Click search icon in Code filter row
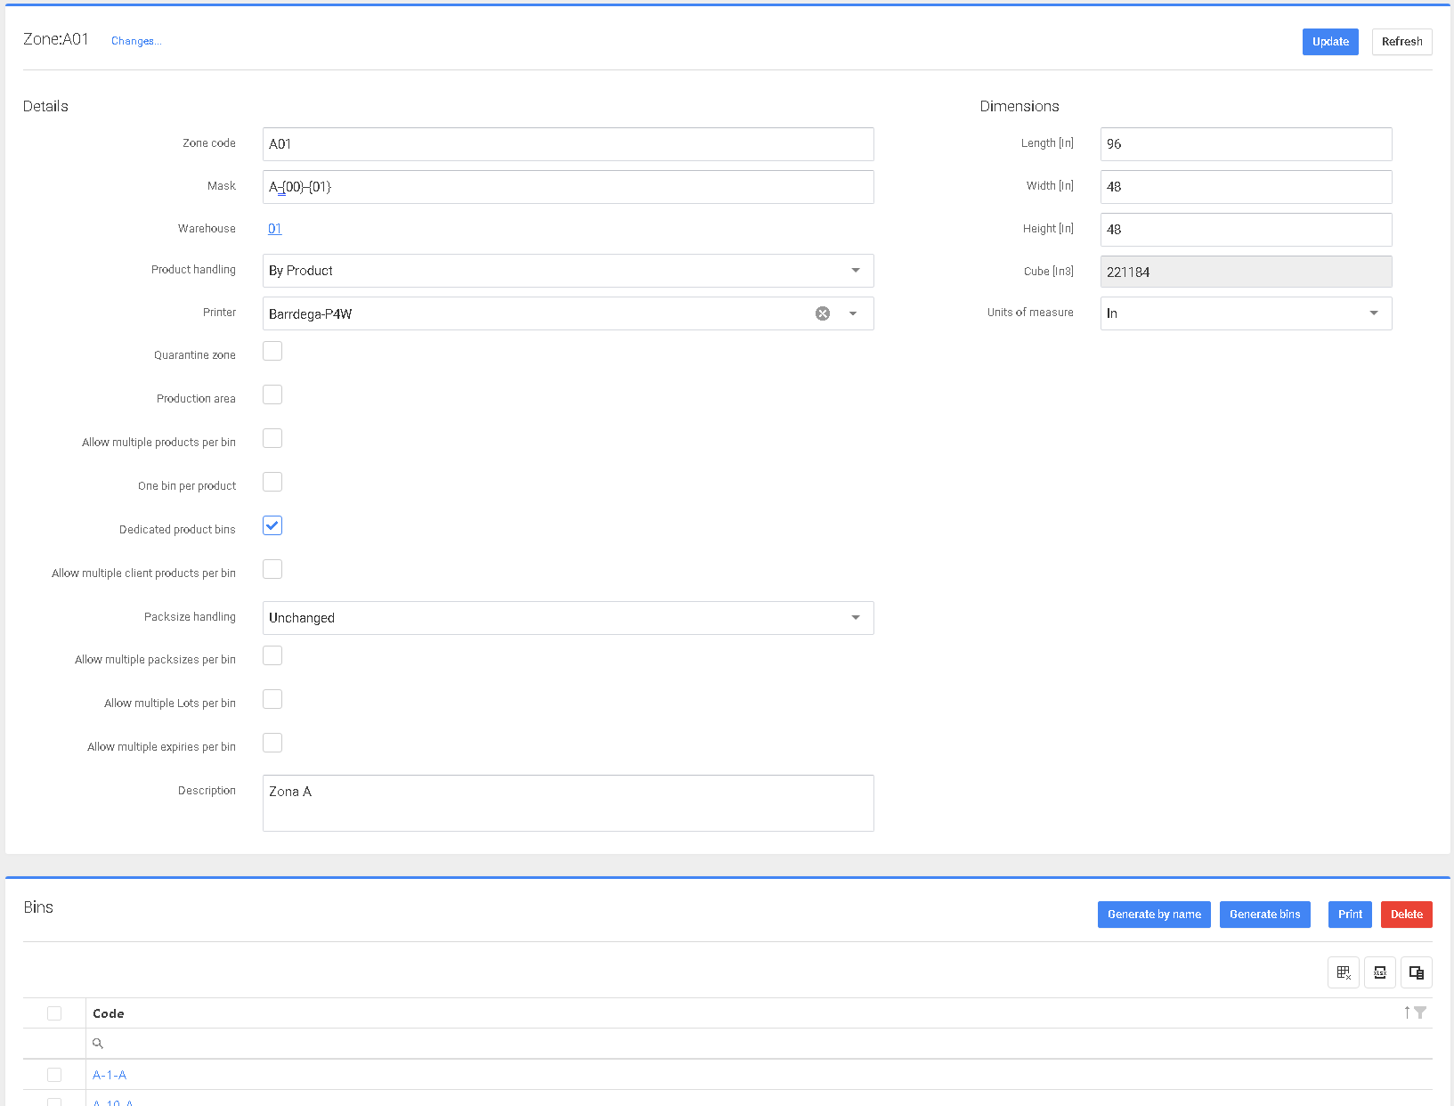 click(x=98, y=1044)
